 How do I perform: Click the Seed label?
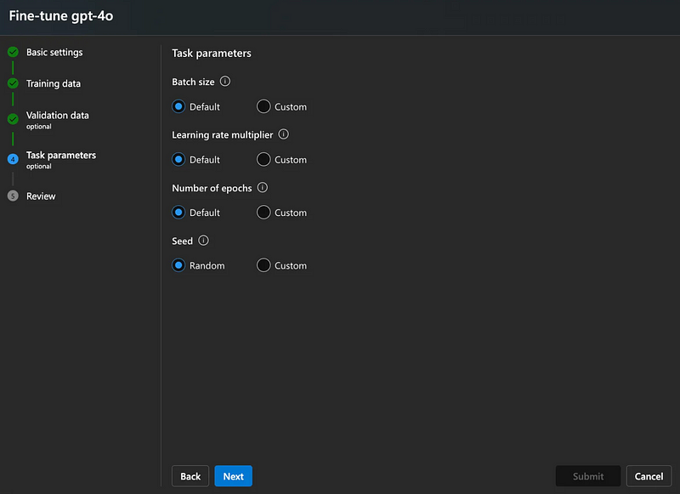coord(182,241)
